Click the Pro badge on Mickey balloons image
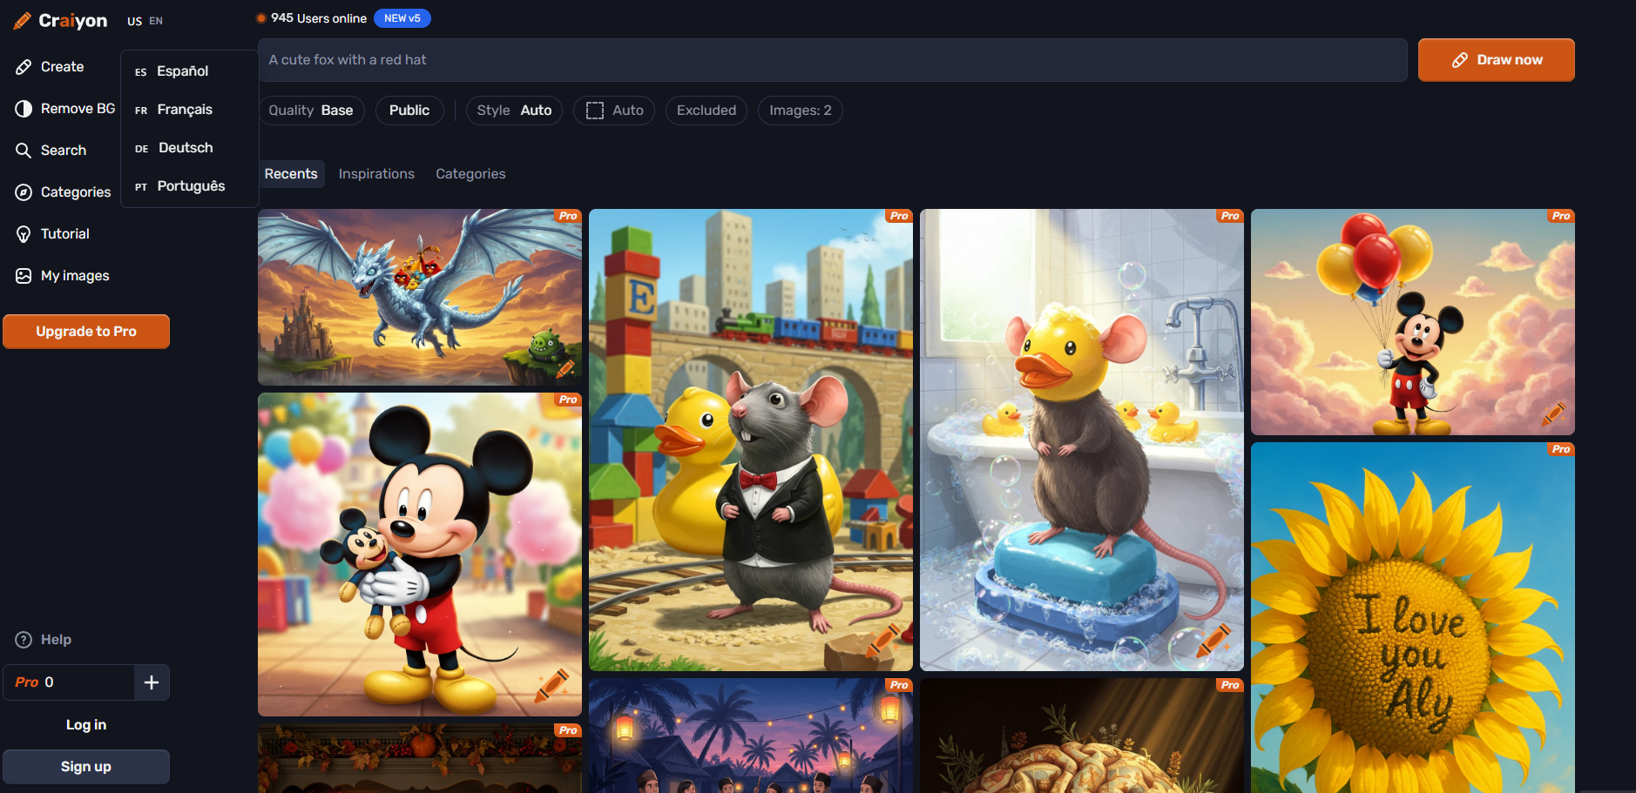The height and width of the screenshot is (793, 1636). coord(1561,216)
